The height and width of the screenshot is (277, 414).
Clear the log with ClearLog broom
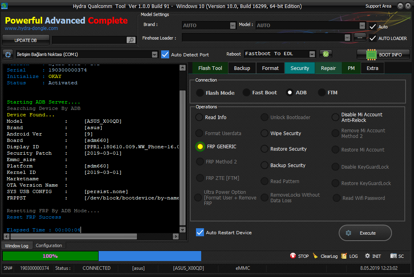[x=315, y=256]
